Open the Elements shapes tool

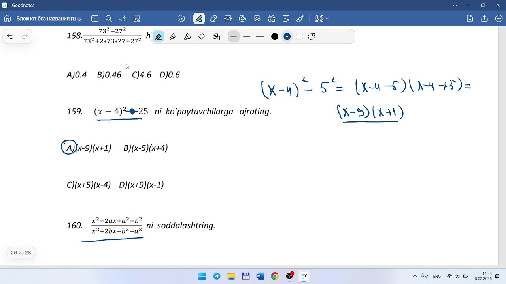(272, 19)
